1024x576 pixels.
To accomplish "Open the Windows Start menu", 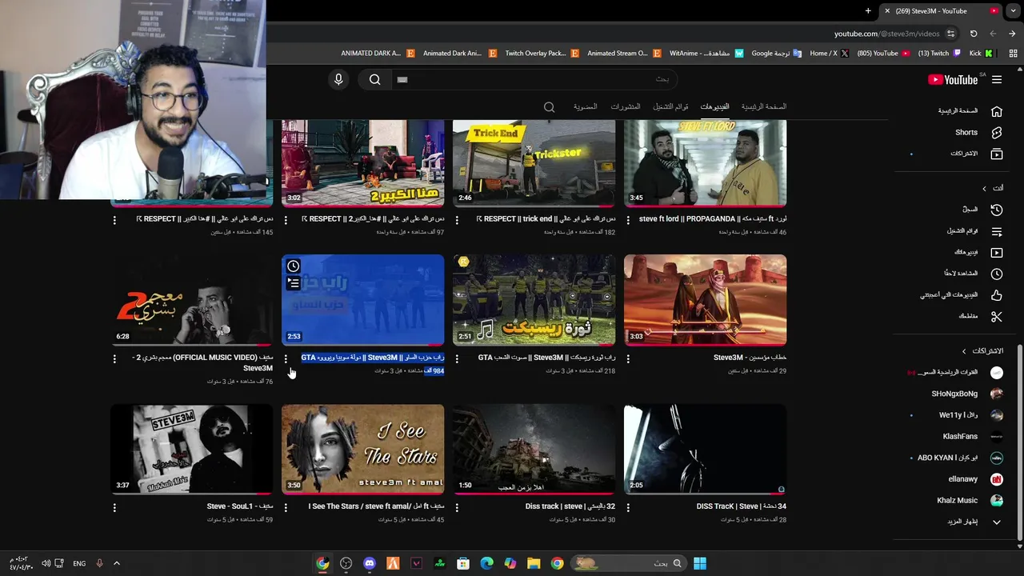I will point(700,563).
